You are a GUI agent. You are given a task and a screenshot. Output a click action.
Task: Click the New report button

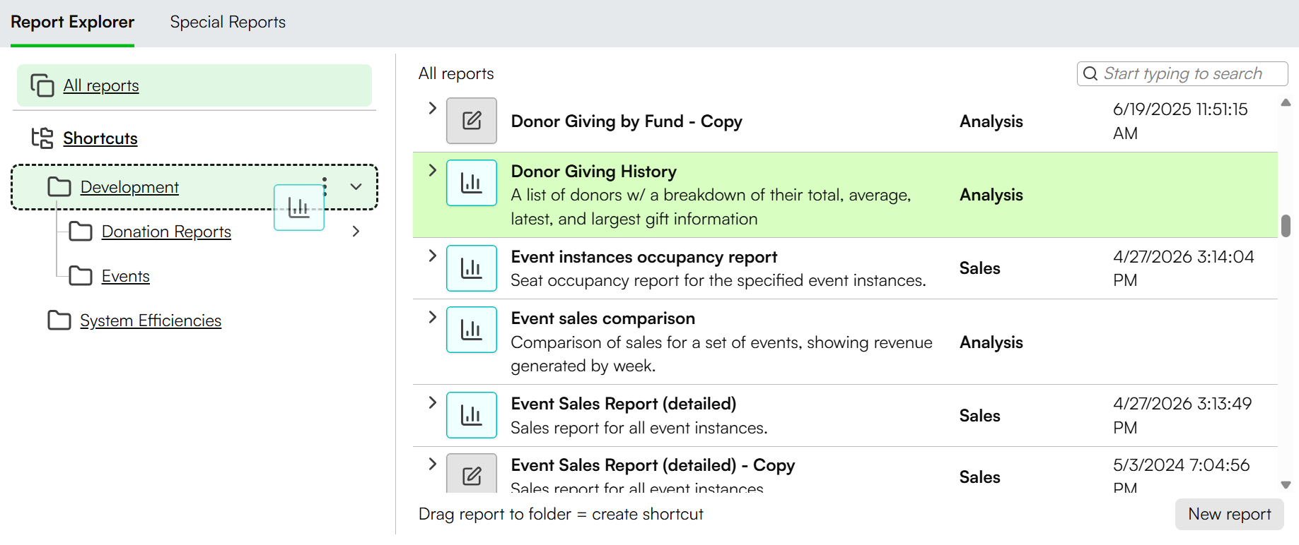point(1230,514)
